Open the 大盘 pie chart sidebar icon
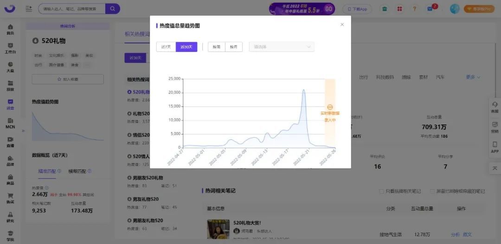Image resolution: width=501 pixels, height=244 pixels. (x=10, y=67)
